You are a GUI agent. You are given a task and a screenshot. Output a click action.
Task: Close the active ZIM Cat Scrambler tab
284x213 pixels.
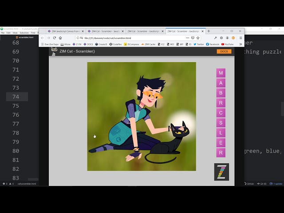202,32
